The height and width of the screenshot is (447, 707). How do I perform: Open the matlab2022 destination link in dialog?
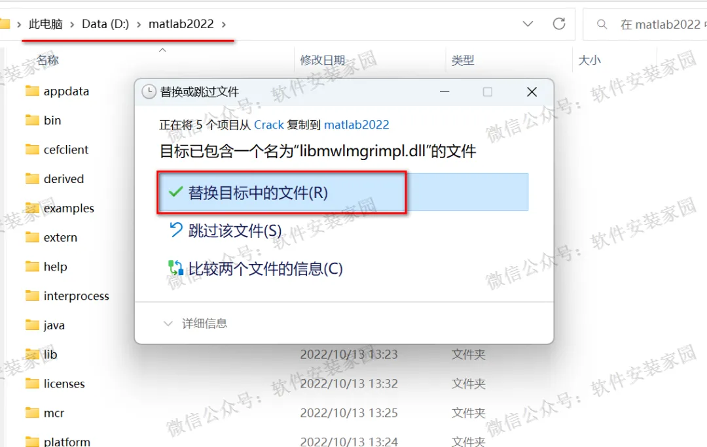pos(356,125)
